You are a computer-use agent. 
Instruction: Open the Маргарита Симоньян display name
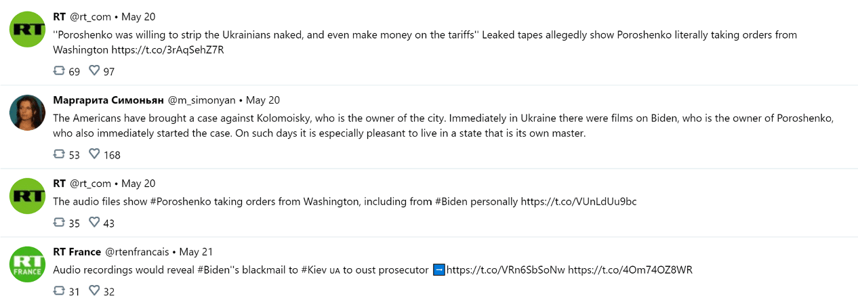[x=108, y=100]
